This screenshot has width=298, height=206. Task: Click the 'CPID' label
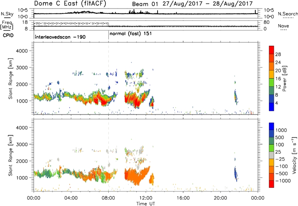tap(8, 35)
